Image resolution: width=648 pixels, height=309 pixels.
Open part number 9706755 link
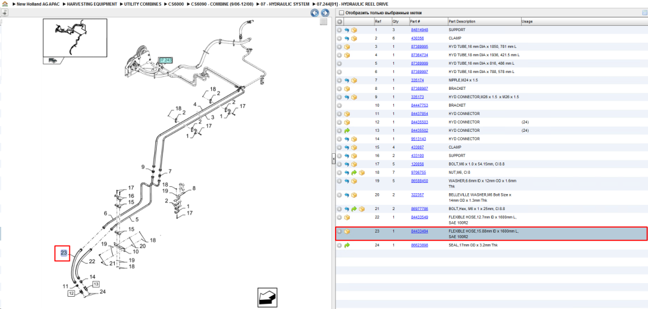click(x=418, y=173)
